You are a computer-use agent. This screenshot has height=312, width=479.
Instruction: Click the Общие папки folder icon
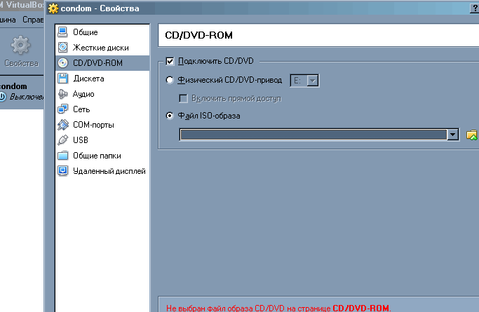(63, 156)
